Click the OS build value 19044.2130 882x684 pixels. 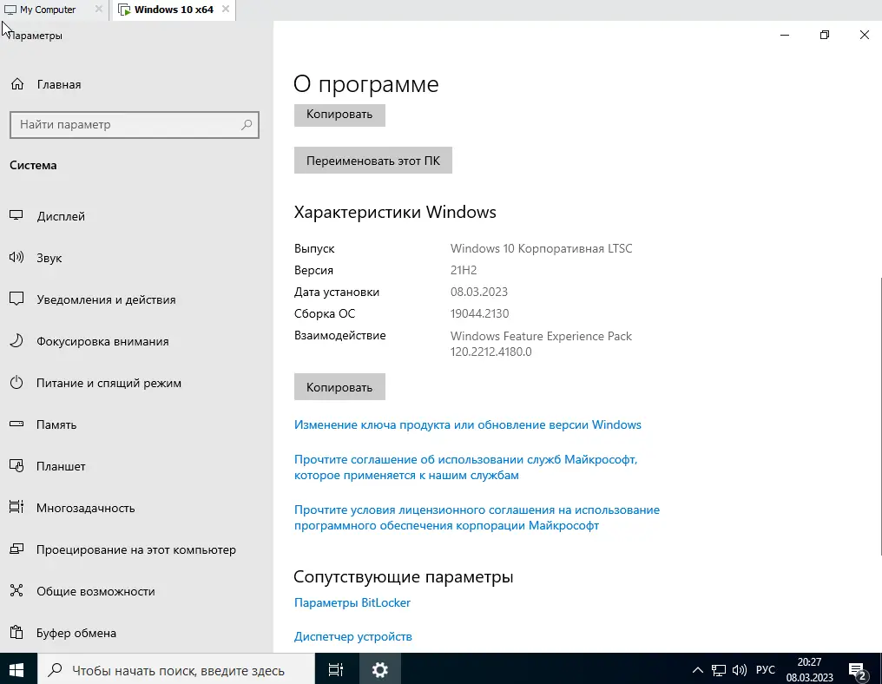point(479,313)
